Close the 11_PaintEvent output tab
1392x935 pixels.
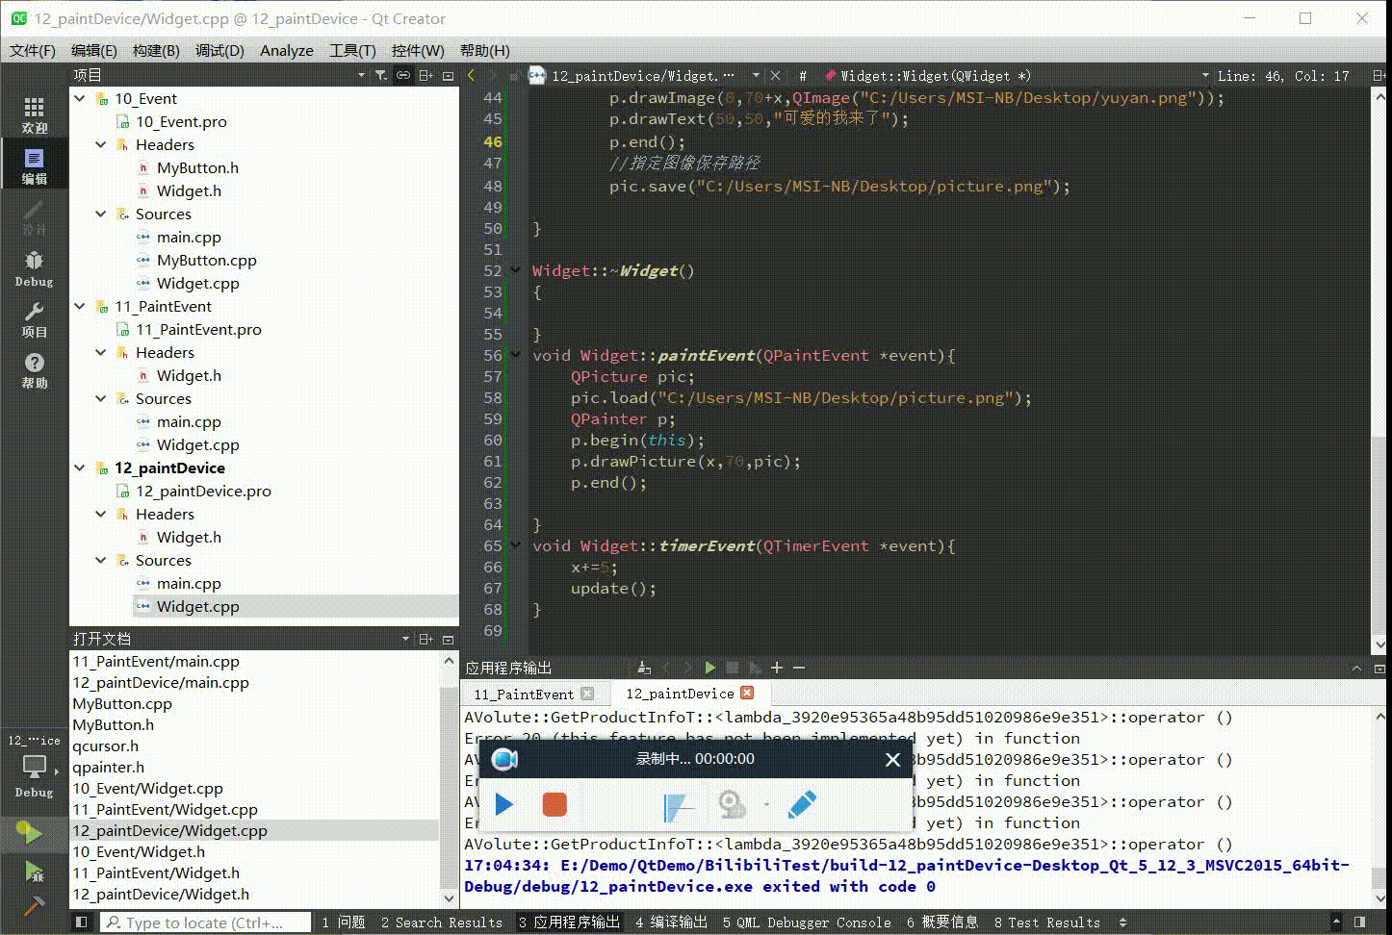coord(587,694)
